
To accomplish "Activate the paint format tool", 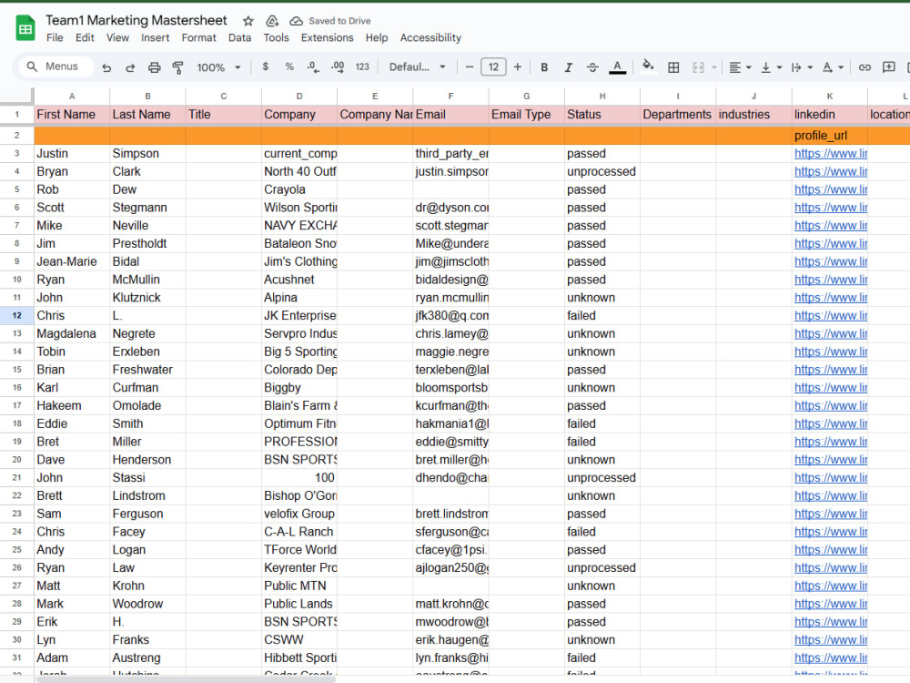I will pyautogui.click(x=177, y=67).
